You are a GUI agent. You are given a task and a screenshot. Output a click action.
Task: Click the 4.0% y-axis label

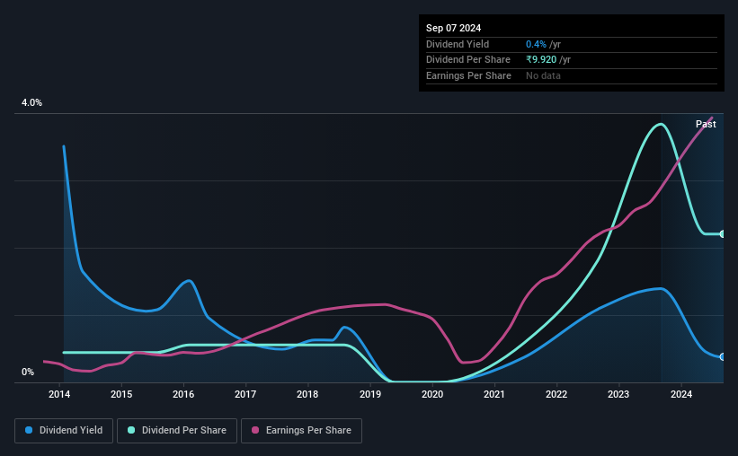pos(31,102)
